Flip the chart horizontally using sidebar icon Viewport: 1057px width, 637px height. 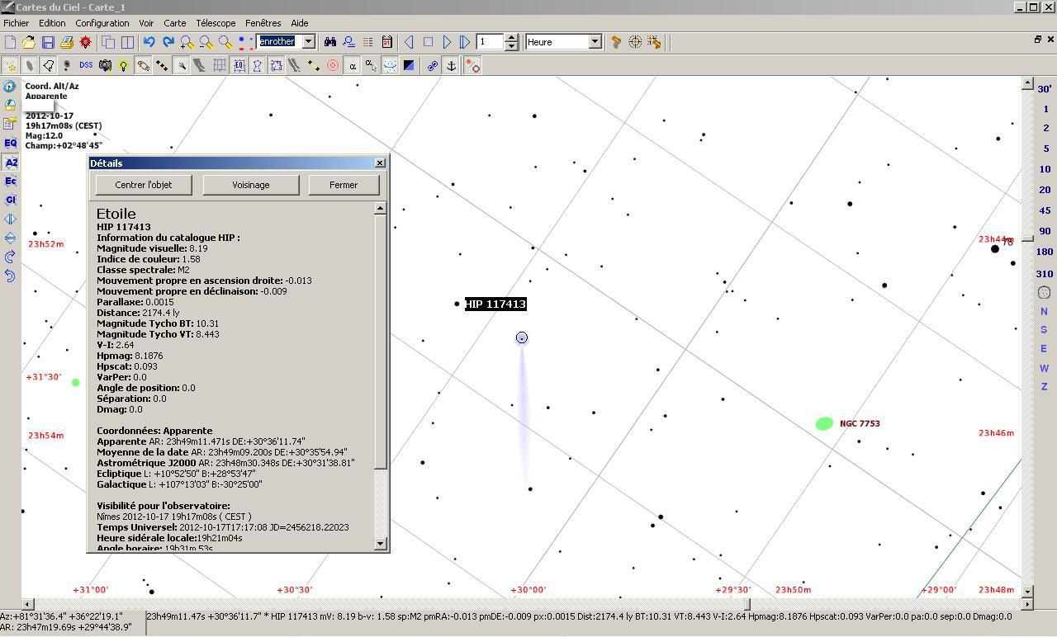point(10,219)
